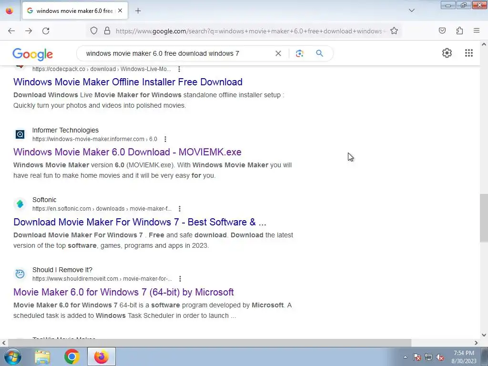Image resolution: width=488 pixels, height=366 pixels.
Task: Open the Extensions puzzle-piece icon
Action: point(459,31)
